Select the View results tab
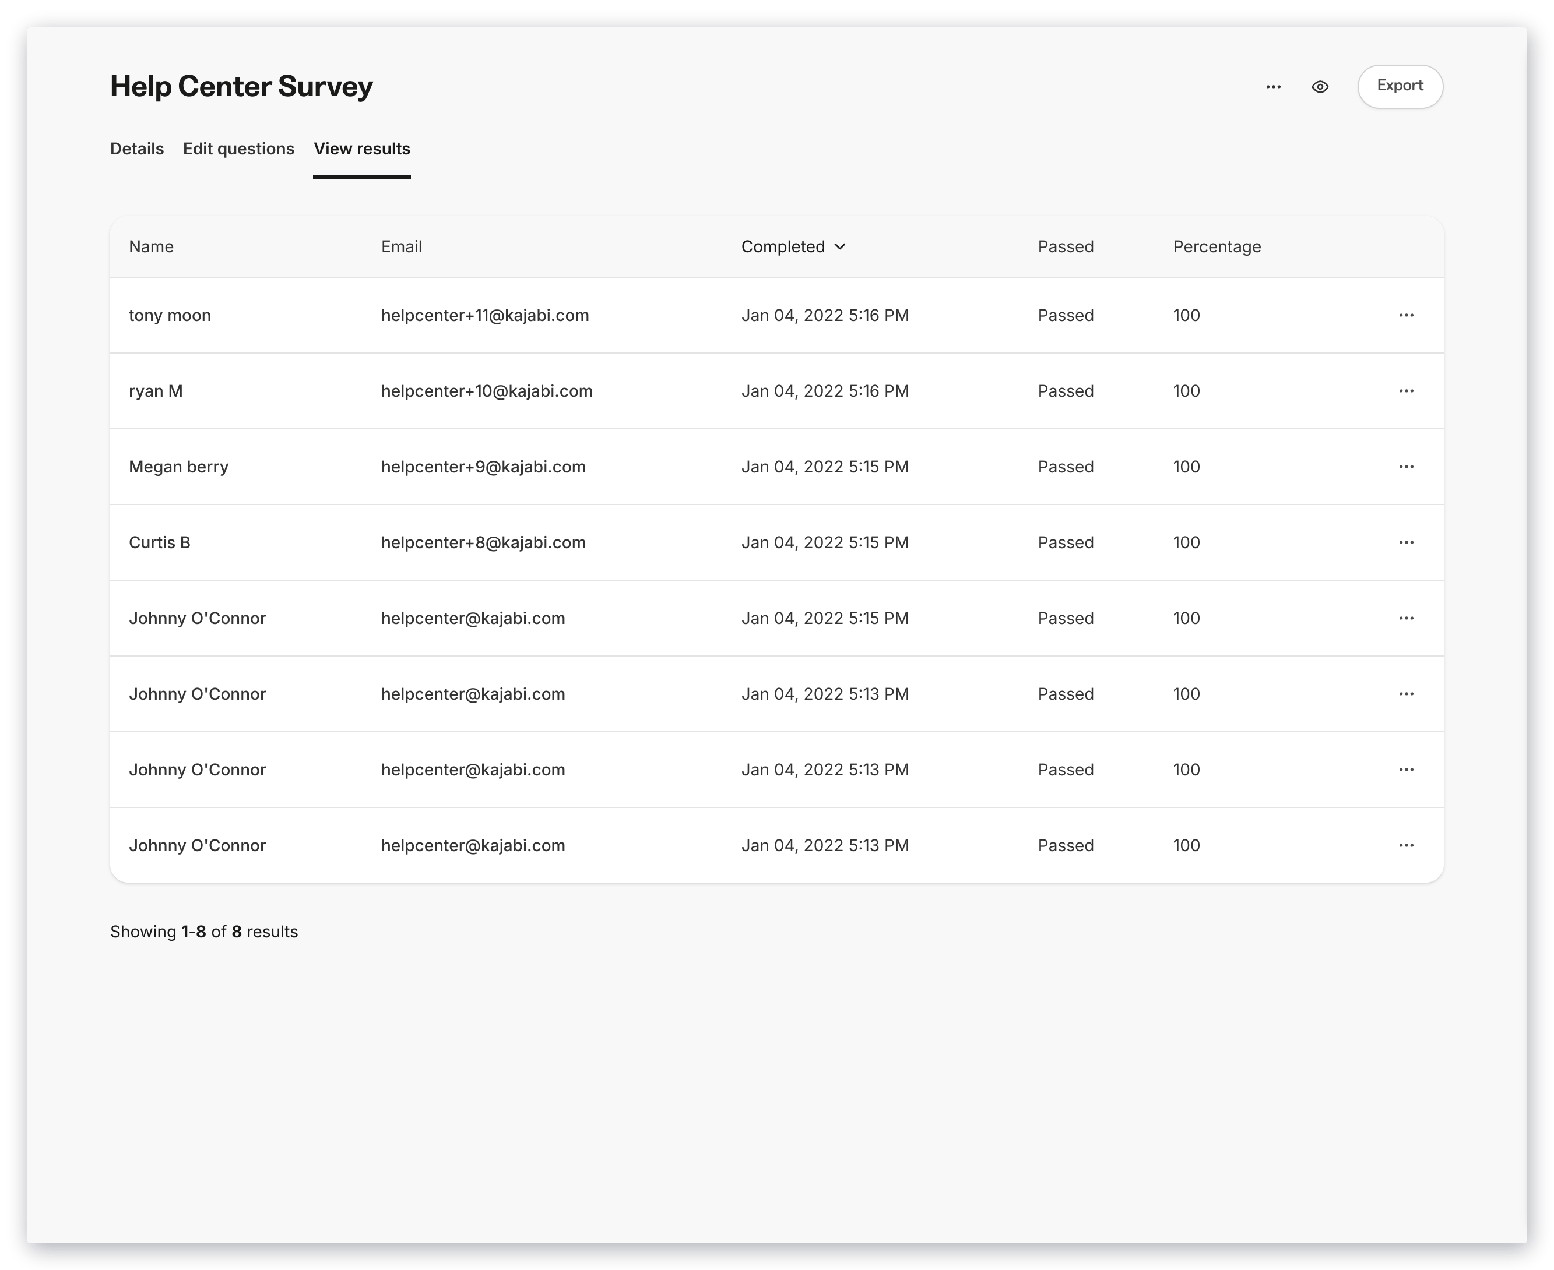 pos(361,149)
